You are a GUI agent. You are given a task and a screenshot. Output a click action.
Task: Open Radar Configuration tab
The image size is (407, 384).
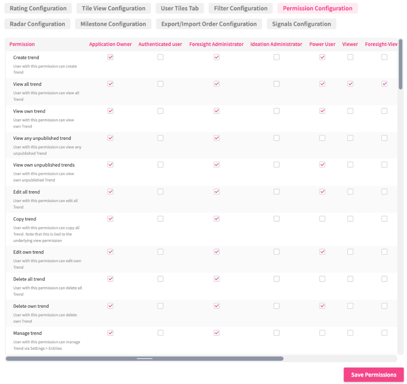pos(37,24)
